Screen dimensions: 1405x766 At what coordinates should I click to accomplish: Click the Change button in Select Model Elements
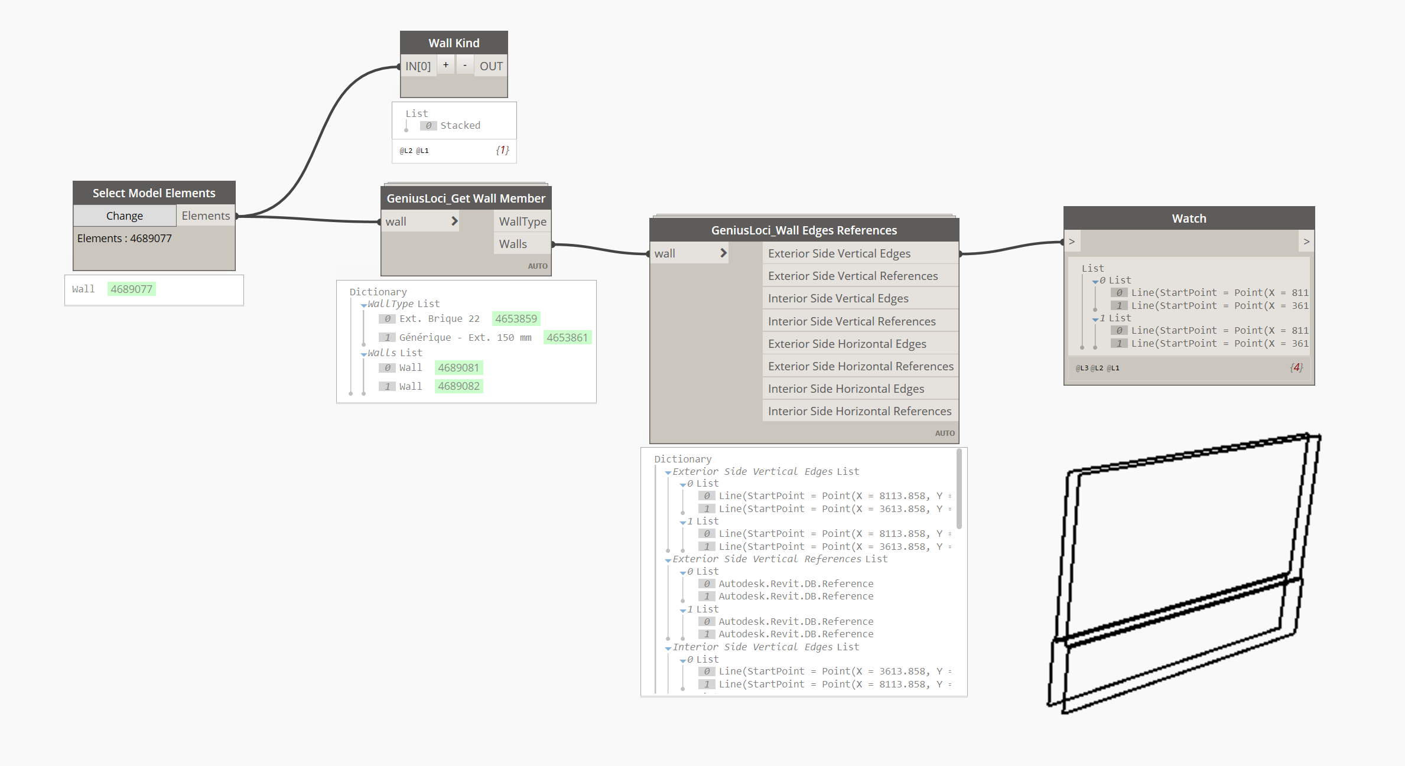[125, 216]
